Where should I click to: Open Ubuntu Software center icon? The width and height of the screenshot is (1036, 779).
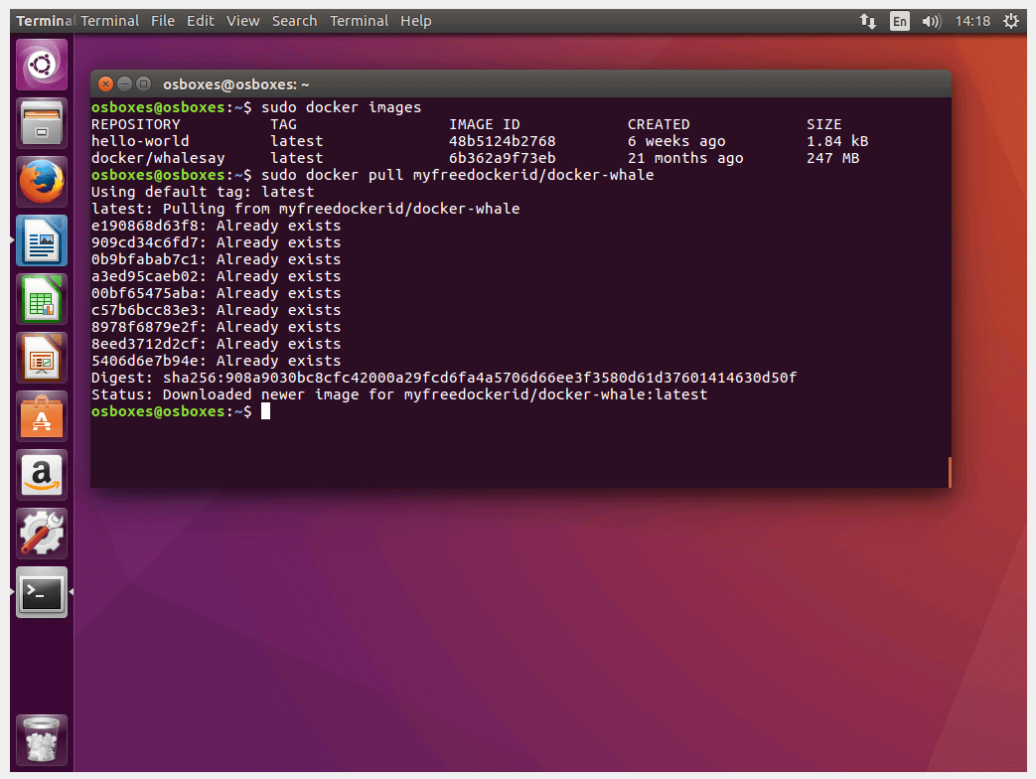(42, 417)
